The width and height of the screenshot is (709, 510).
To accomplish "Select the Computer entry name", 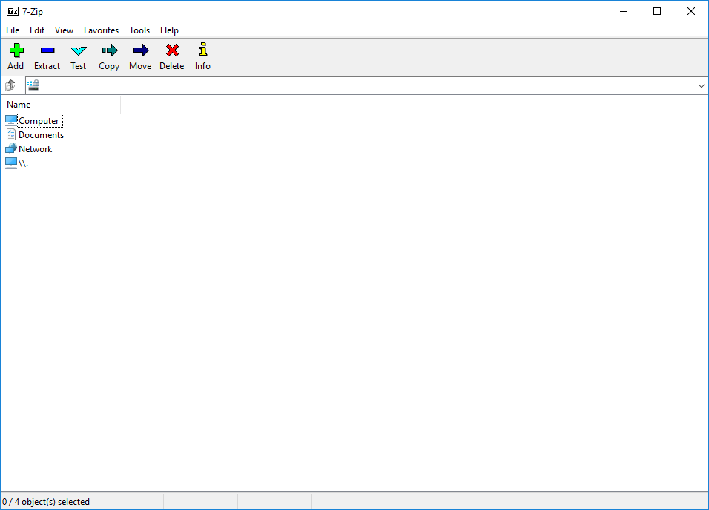I will point(39,121).
